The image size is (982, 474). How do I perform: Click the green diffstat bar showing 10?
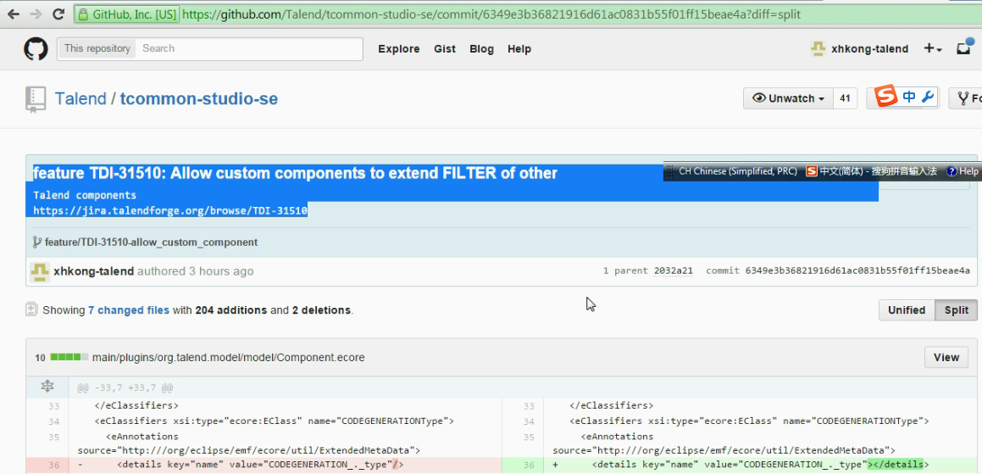tap(69, 357)
